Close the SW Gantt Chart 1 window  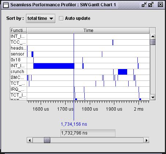tap(160, 5)
